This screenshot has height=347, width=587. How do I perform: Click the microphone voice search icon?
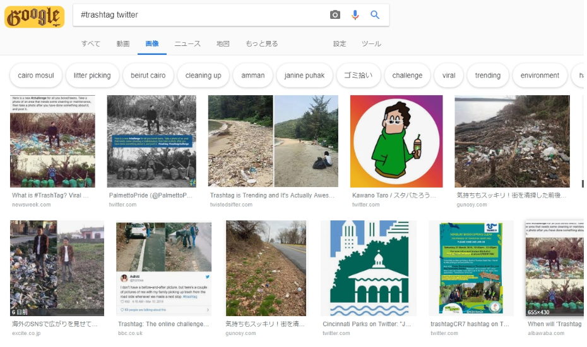coord(355,14)
